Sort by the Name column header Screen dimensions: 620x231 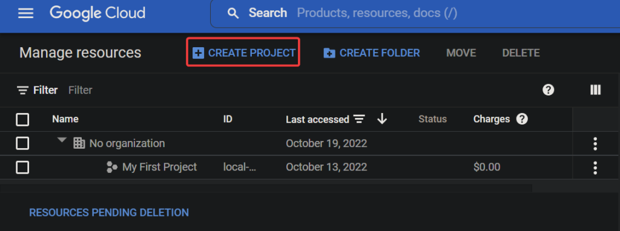(65, 119)
